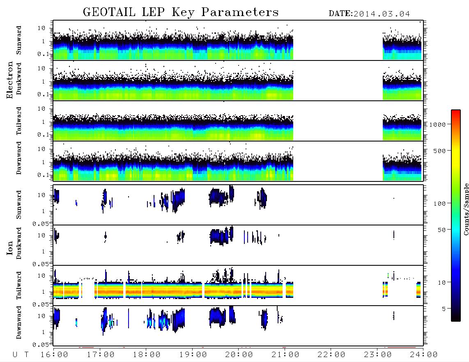Click the Ion Tailward orange band near 18:00

(147, 291)
